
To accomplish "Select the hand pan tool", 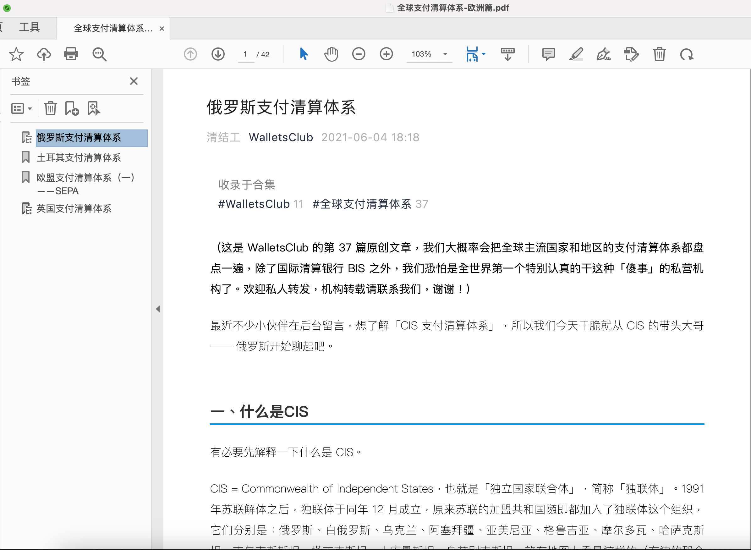I will [331, 54].
